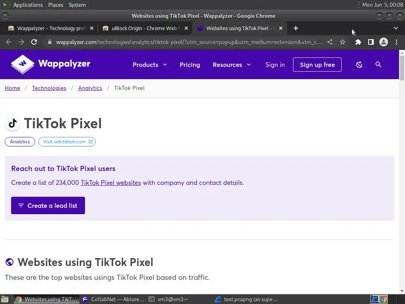This screenshot has height=304, width=405.
Task: Go back with browser back arrow
Action: [x=9, y=42]
